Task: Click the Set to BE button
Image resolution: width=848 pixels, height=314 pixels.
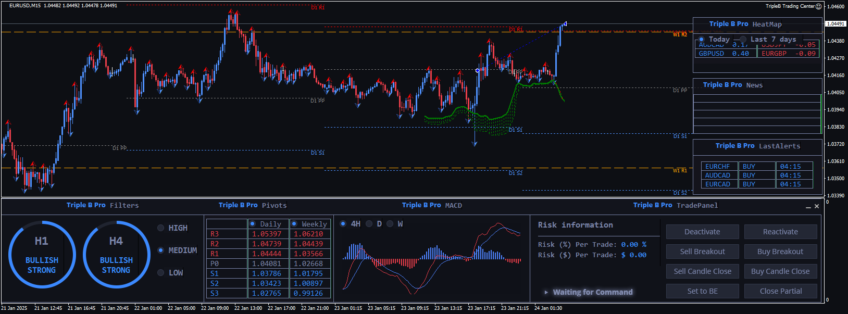Action: pyautogui.click(x=702, y=291)
